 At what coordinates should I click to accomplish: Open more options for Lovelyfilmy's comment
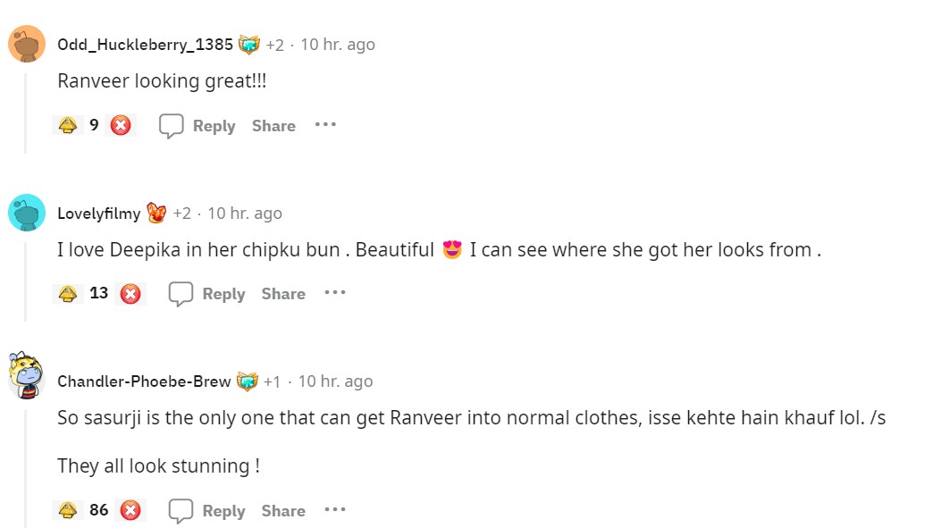[x=335, y=293]
